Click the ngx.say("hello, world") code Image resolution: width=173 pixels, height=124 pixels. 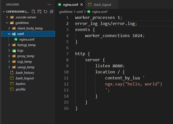click(134, 84)
